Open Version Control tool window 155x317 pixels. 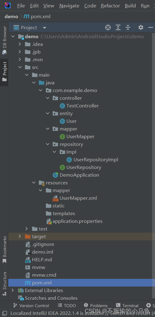tap(31, 306)
